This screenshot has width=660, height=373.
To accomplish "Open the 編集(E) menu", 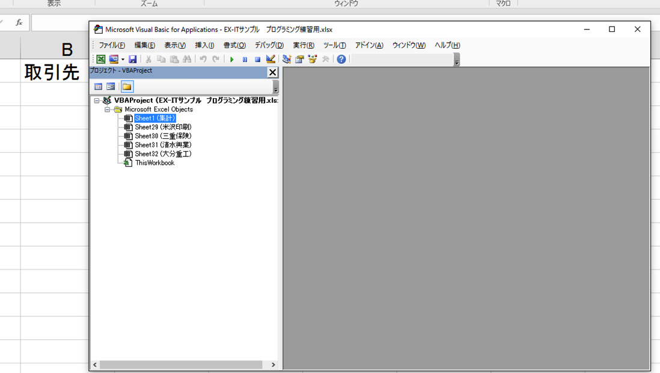I will 144,45.
